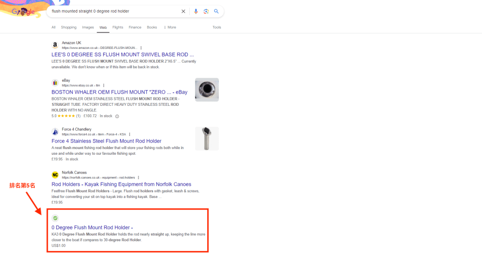The height and width of the screenshot is (254, 482).
Task: Switch to the Images tab
Action: coord(88,27)
